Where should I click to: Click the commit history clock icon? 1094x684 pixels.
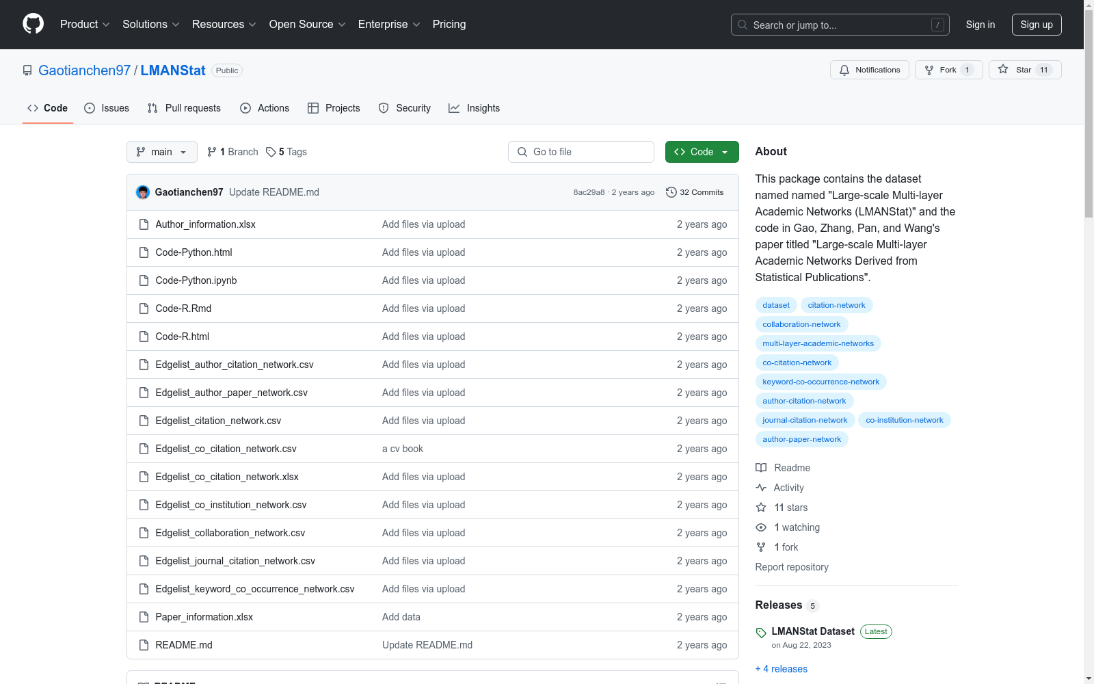pyautogui.click(x=671, y=192)
